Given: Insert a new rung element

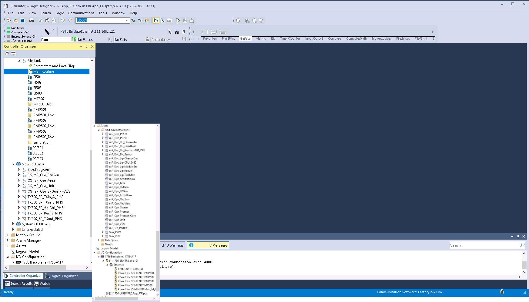Looking at the screenshot, I should click(205, 32).
